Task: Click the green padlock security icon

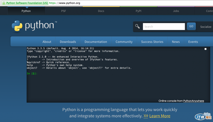Action: click(x=4, y=3)
